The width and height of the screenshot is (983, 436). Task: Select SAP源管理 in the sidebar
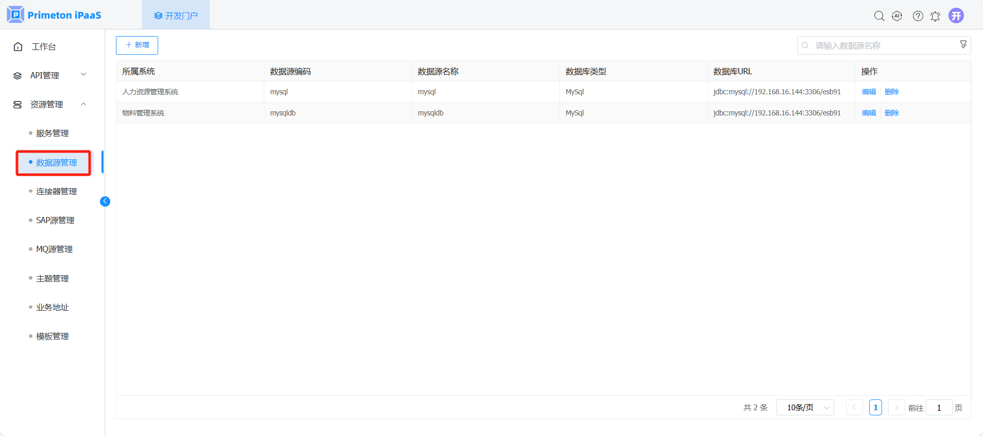click(x=55, y=220)
